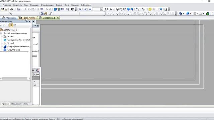Viewport: 214px width, 120px height.
Task: Close the model tree panel
Action: pyautogui.click(x=30, y=21)
